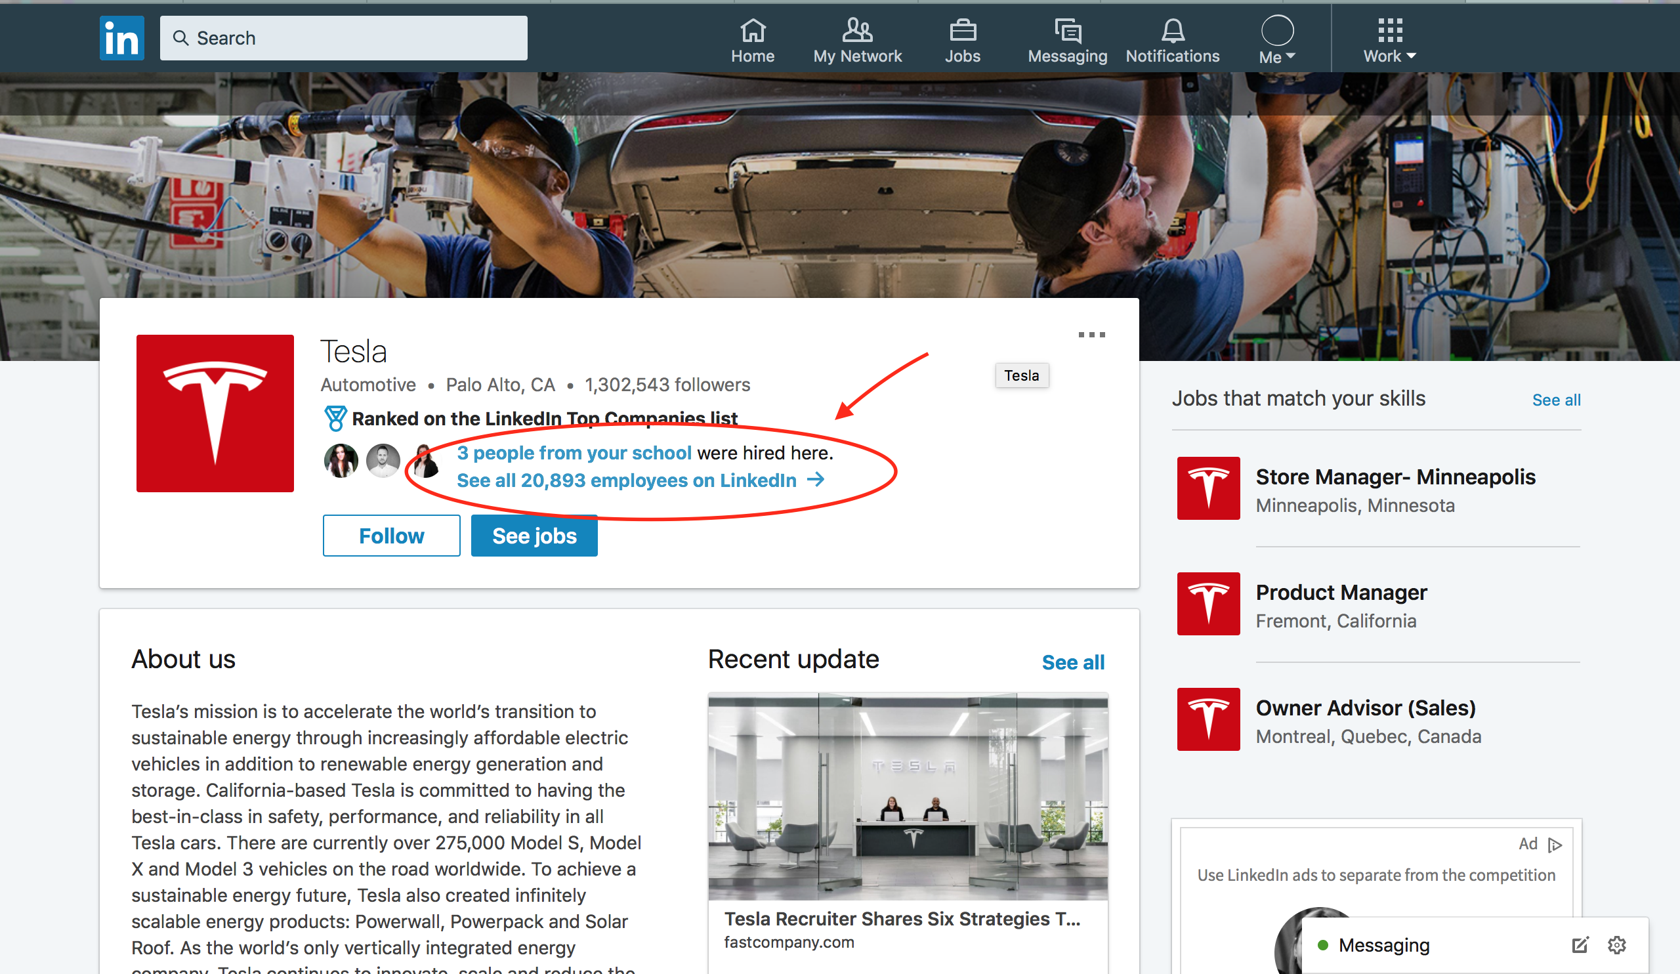Open the Tesla lobby recent update image

tap(908, 797)
